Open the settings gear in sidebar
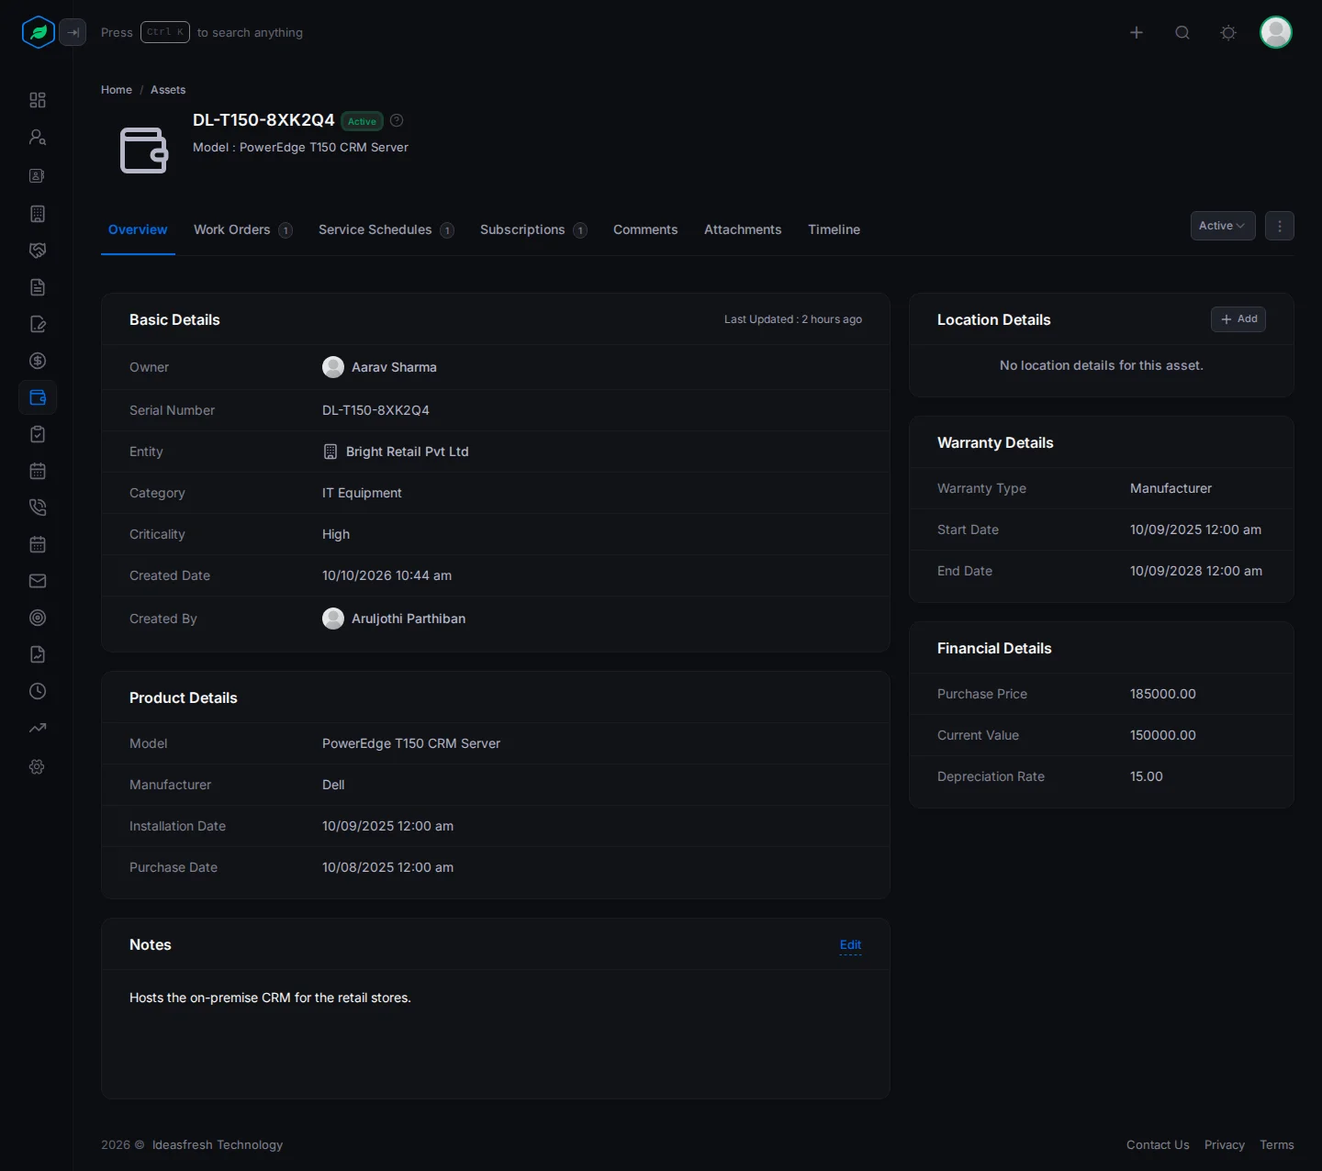1322x1171 pixels. tap(38, 766)
